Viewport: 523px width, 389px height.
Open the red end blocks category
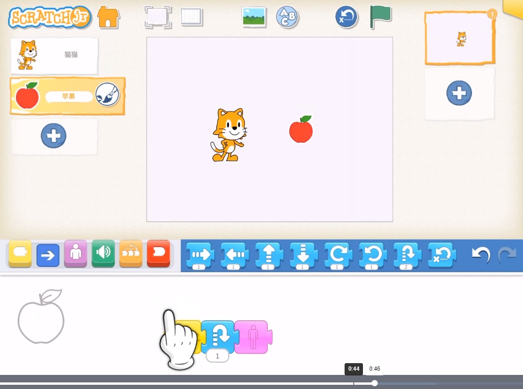pyautogui.click(x=159, y=254)
